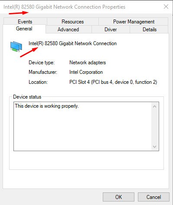Go to the General tab
Viewport: 173px width, 205px height.
24,29
